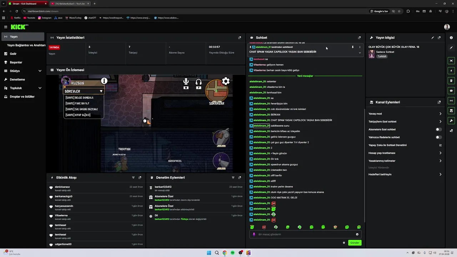457x257 pixels.
Task: Edit stream info with pencil icon in Yayın bilgisi
Action: click(433, 37)
